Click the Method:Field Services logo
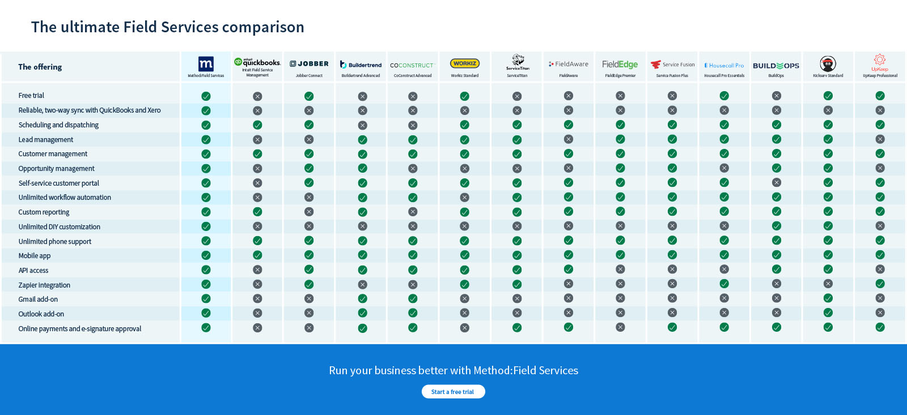 click(x=206, y=64)
